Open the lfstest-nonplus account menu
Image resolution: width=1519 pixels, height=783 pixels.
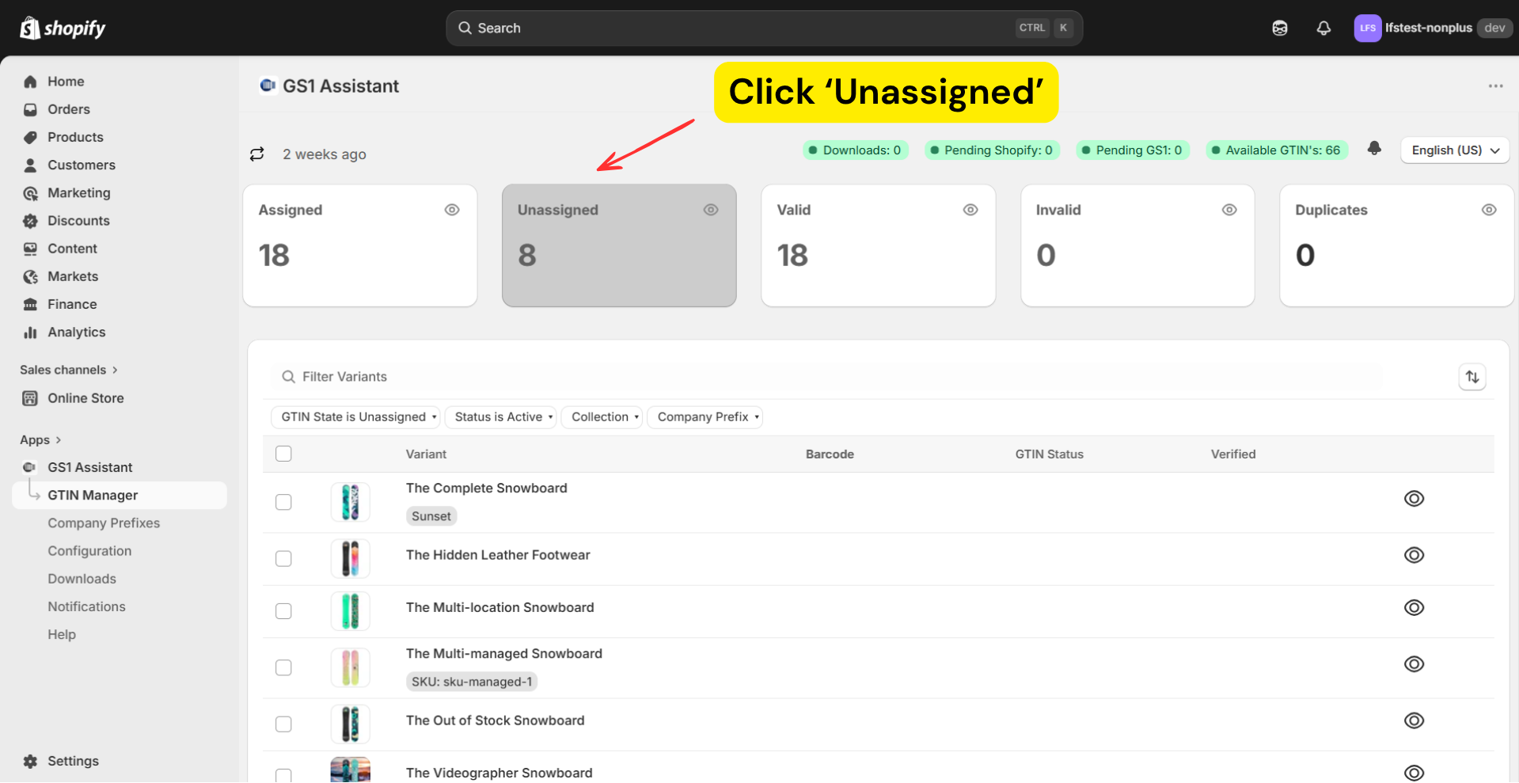1433,28
